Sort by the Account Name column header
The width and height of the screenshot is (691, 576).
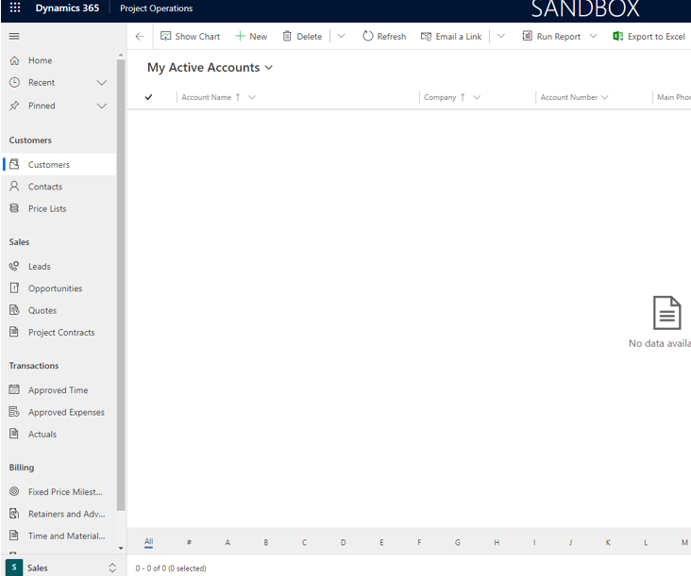point(206,97)
